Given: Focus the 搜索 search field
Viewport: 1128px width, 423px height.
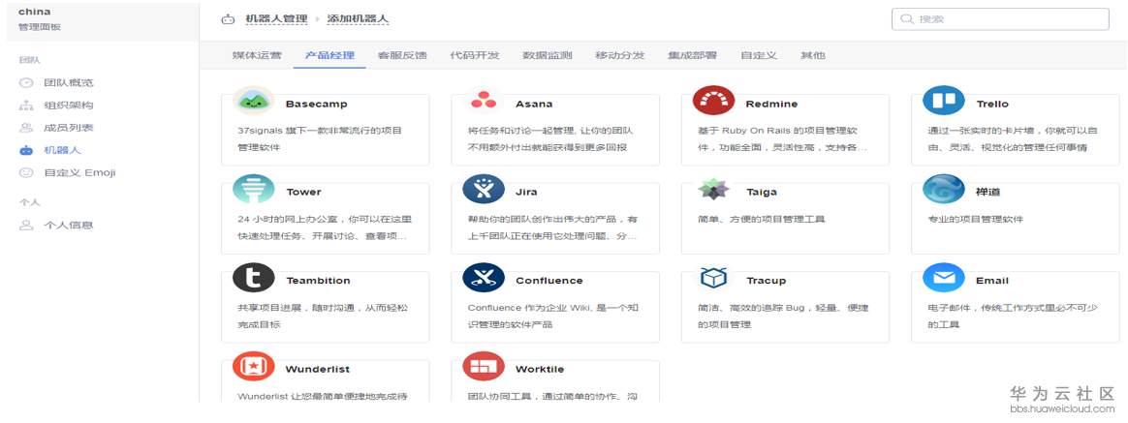Looking at the screenshot, I should (x=1000, y=19).
